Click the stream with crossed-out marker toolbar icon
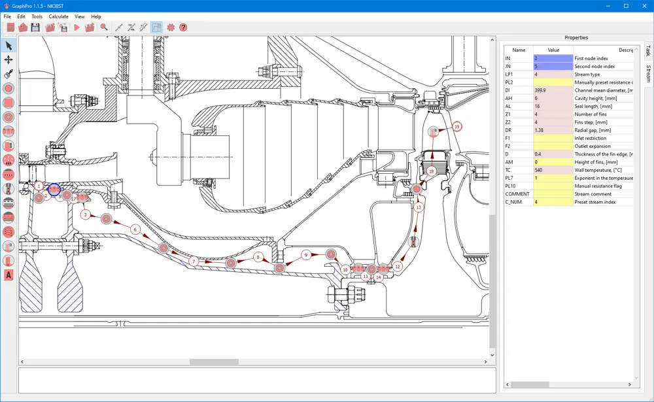 click(x=131, y=27)
